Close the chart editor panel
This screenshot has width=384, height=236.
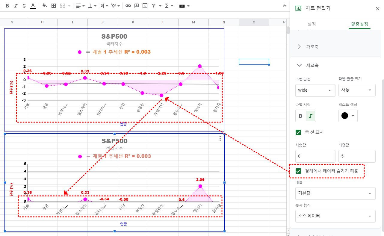(377, 9)
